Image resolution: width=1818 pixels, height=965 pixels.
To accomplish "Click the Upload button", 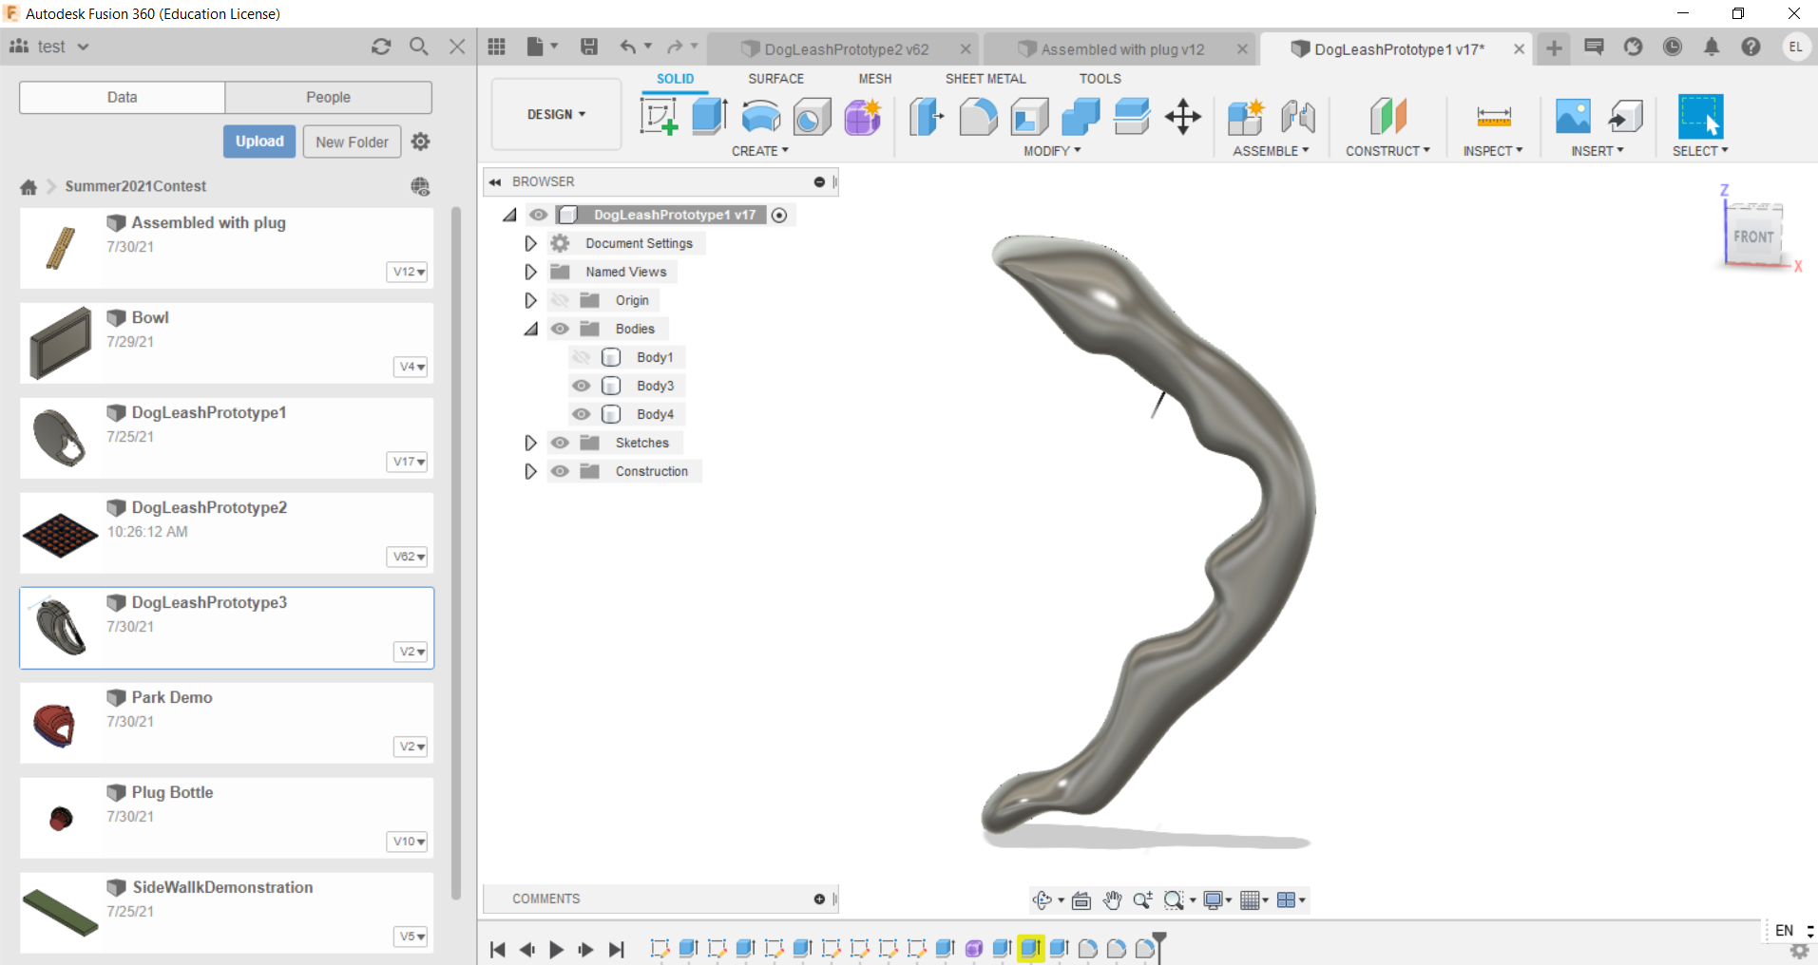I will click(x=258, y=141).
